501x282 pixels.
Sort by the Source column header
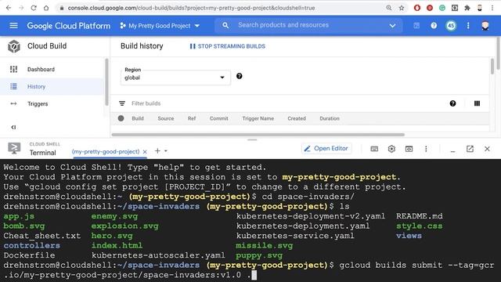165,118
